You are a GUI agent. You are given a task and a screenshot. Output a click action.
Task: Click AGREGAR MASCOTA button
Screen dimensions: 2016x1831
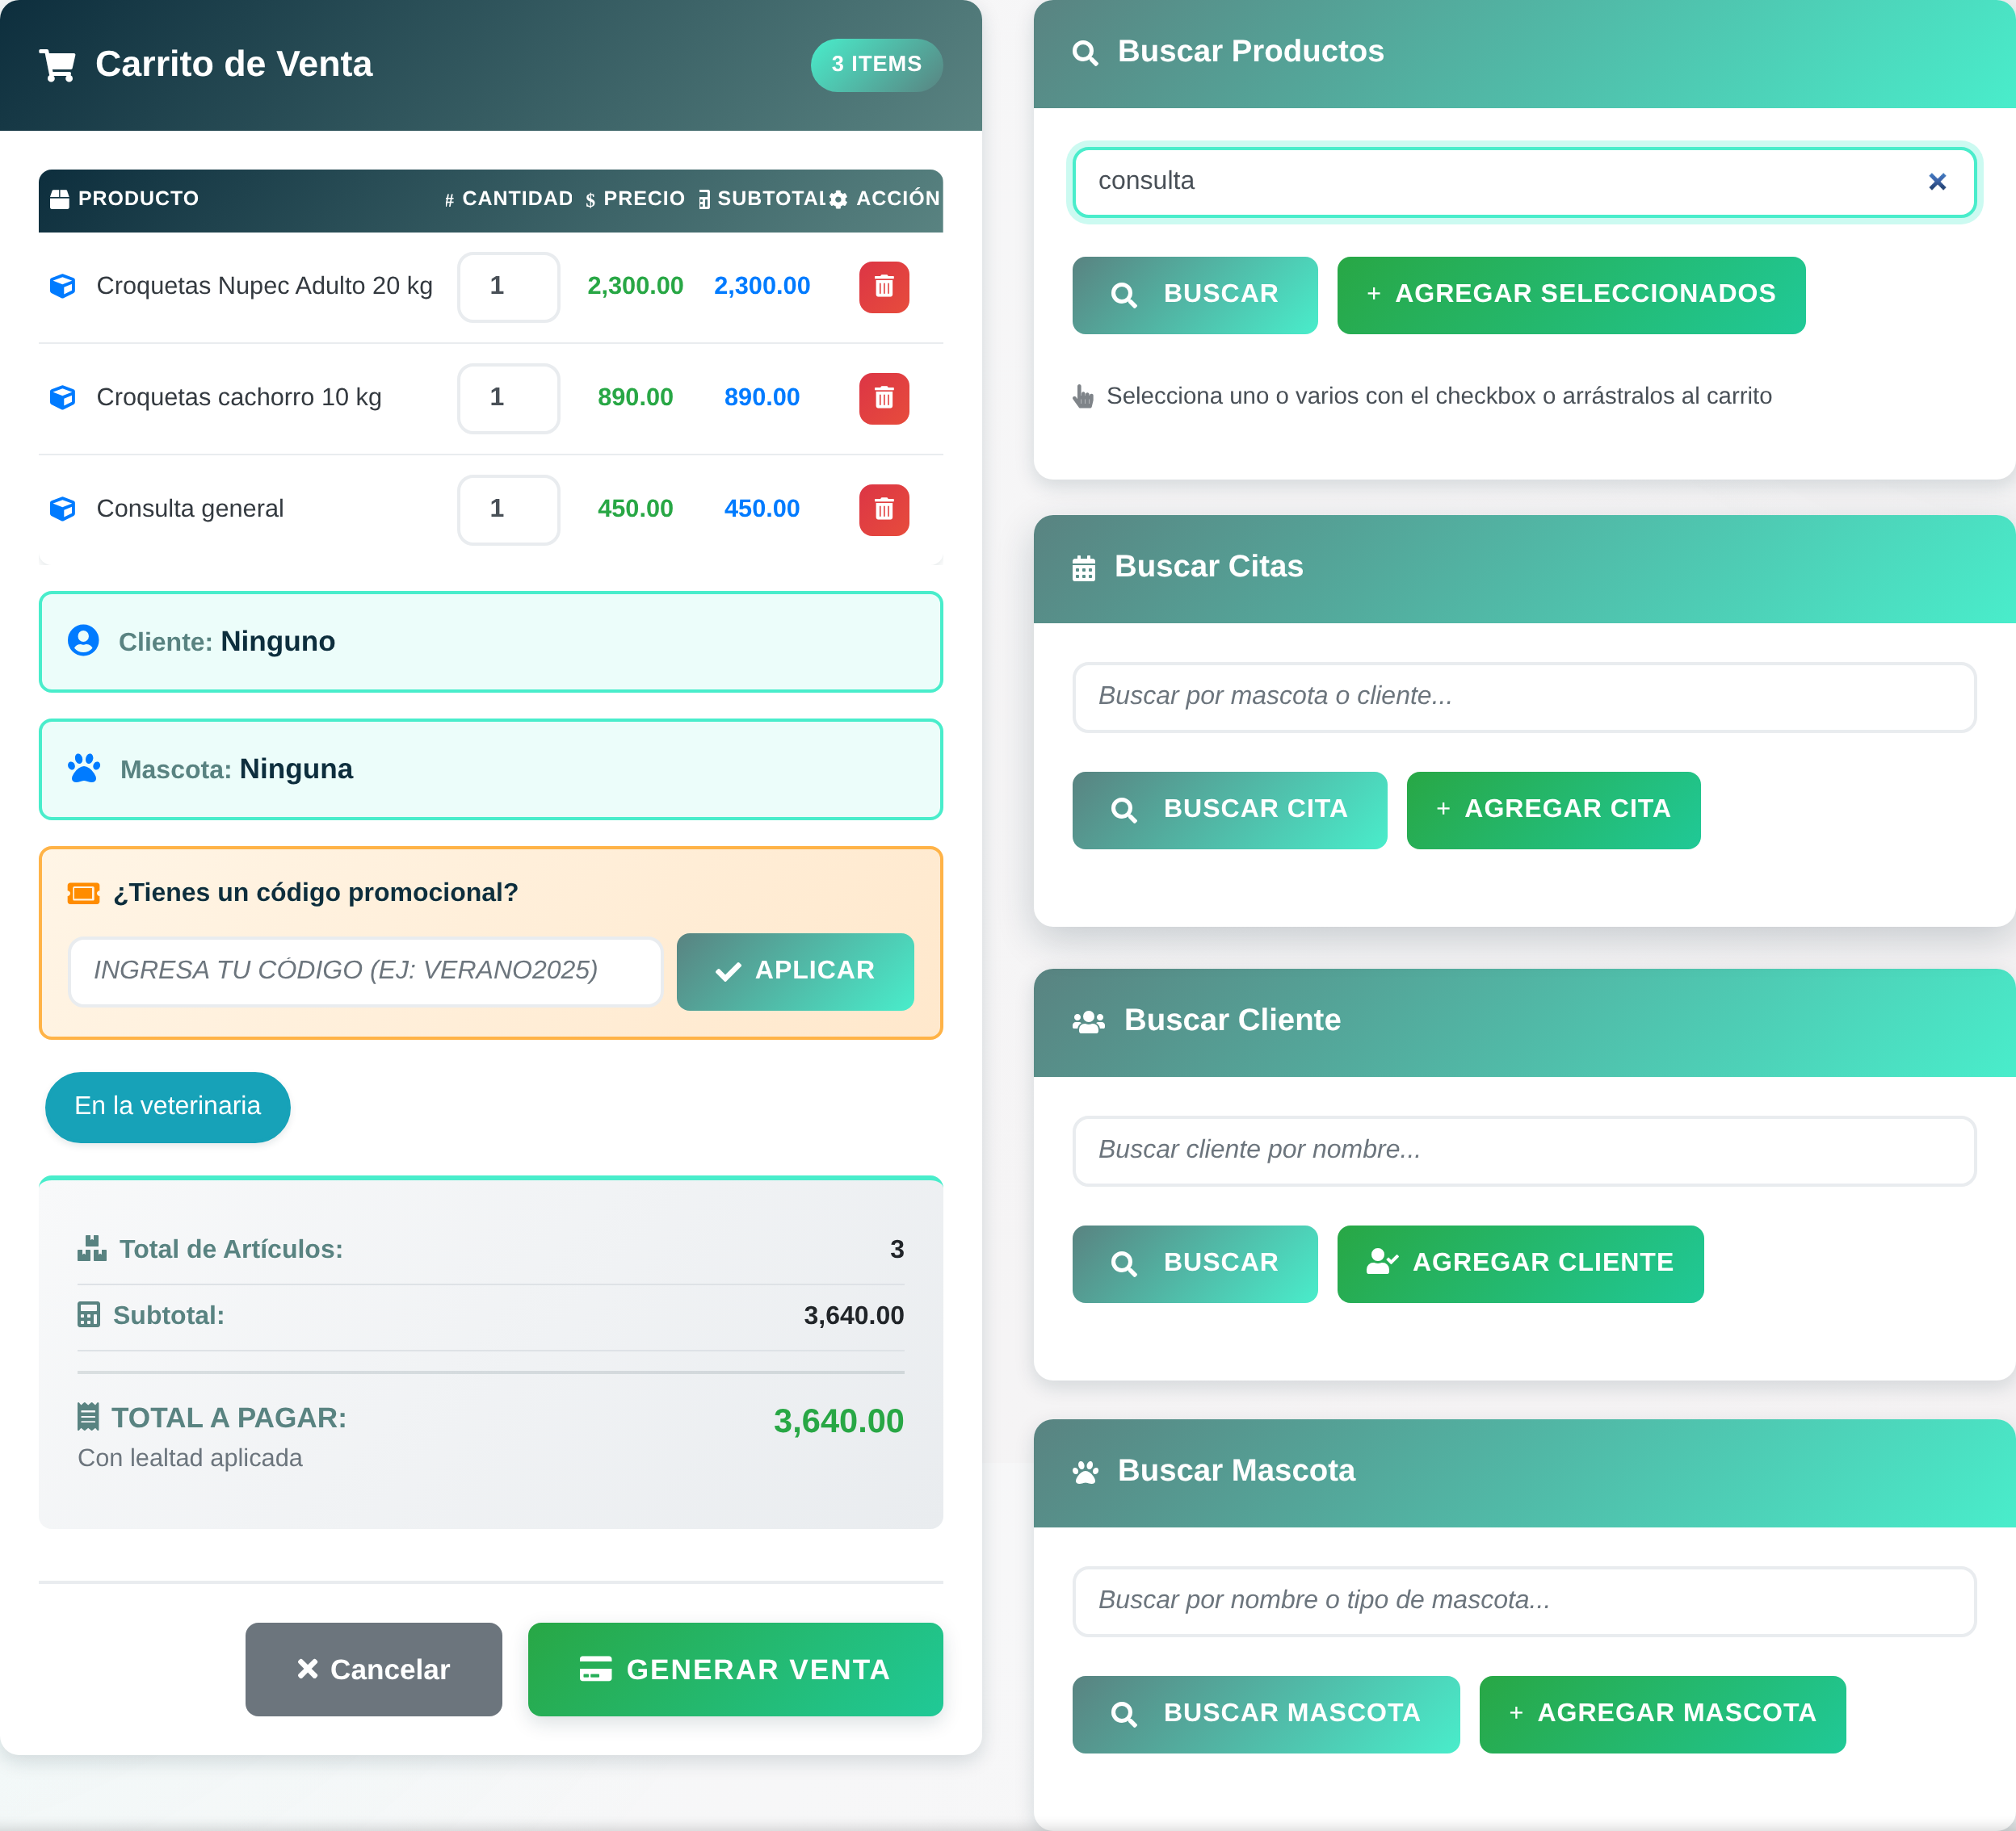click(x=1662, y=1714)
